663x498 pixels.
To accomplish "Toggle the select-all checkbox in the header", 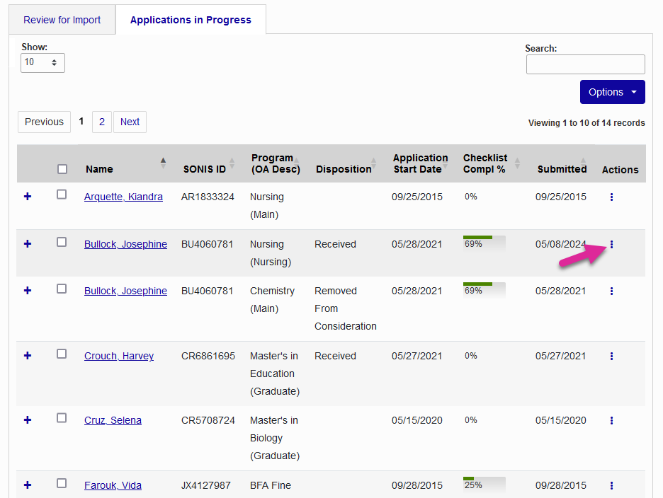I will pyautogui.click(x=62, y=169).
